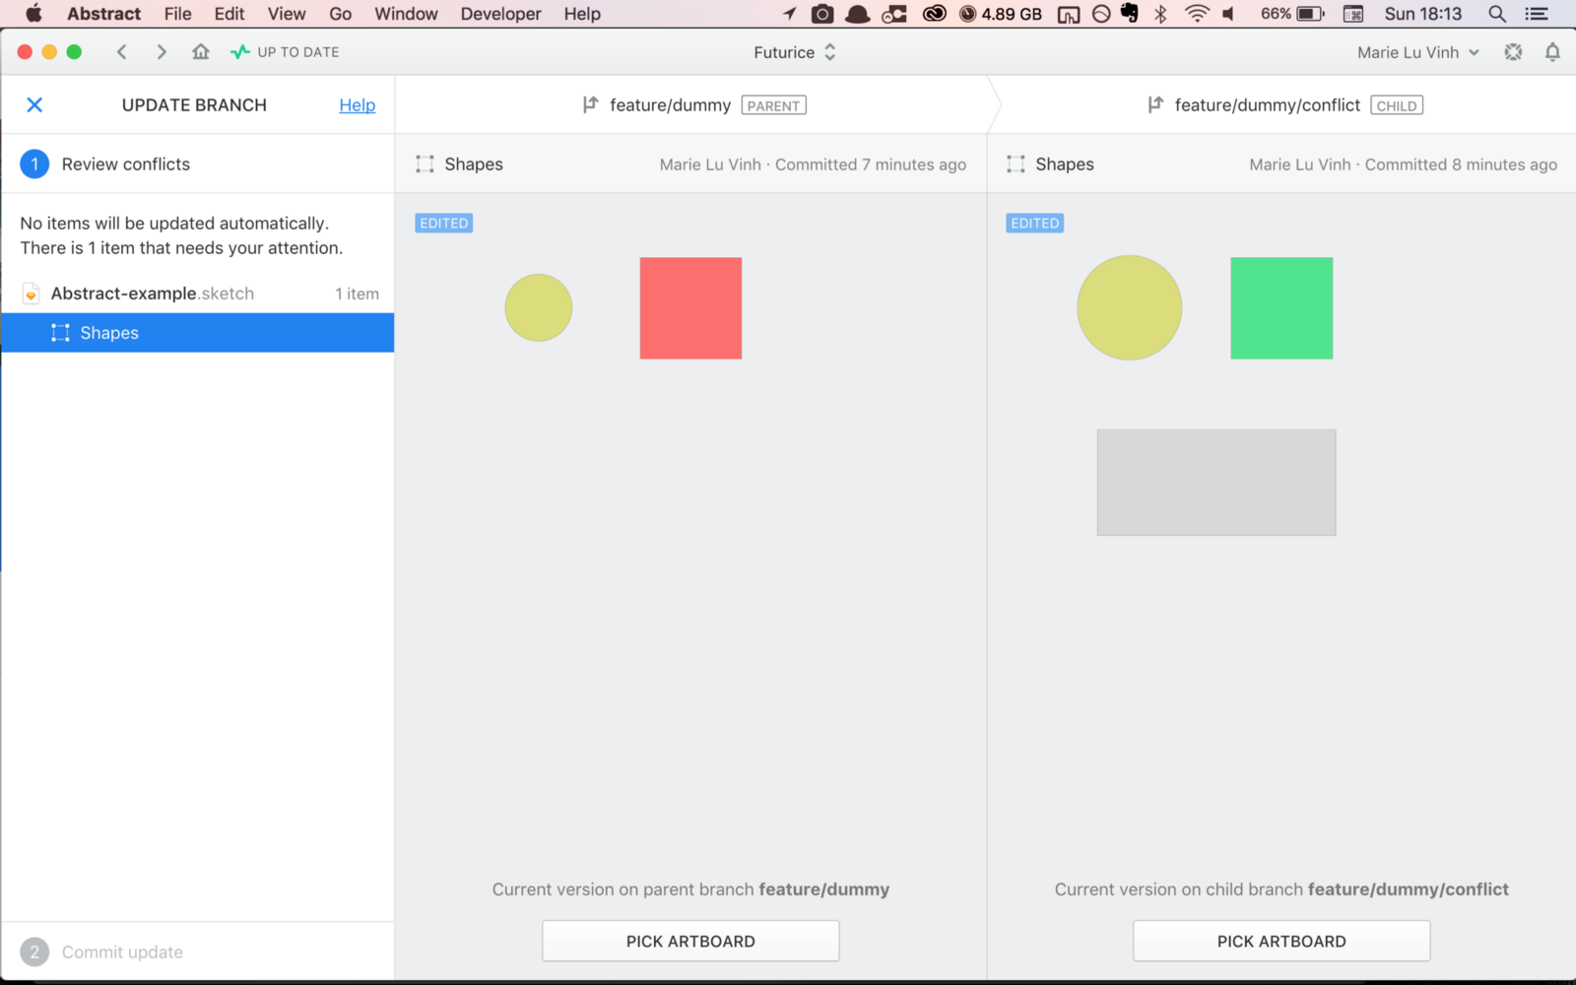Viewport: 1576px width, 985px height.
Task: Click the location arrow in the menu bar
Action: tap(789, 14)
